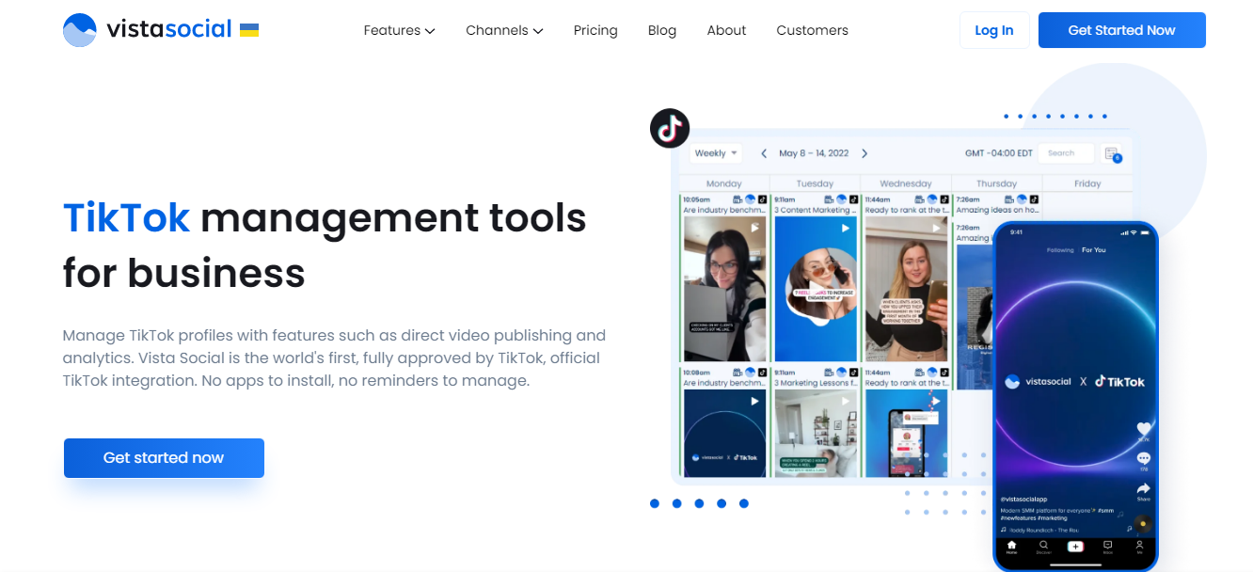Go to the next week after May 8 – 14, 2022
The image size is (1253, 572).
[x=864, y=153]
